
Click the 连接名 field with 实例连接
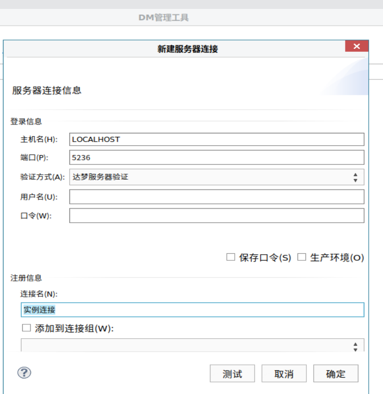click(192, 310)
